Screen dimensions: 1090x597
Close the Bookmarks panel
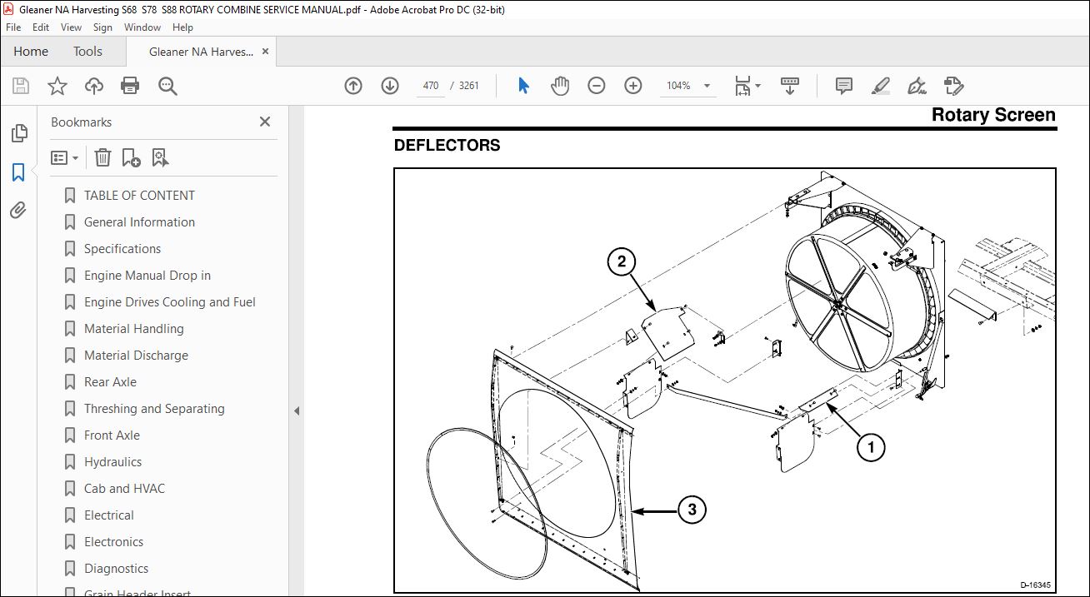coord(265,122)
